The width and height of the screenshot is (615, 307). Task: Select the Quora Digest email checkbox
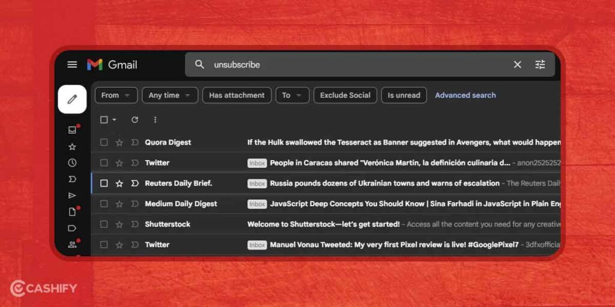coord(104,142)
